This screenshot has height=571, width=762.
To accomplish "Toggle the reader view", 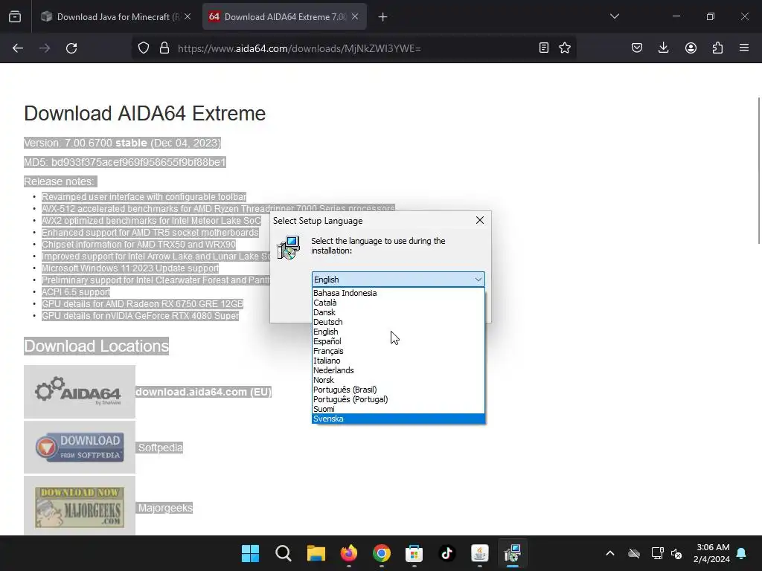I will point(544,48).
